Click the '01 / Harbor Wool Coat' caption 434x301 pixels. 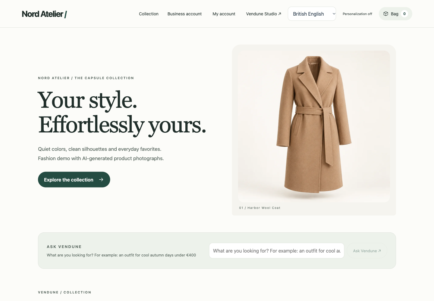(x=260, y=208)
